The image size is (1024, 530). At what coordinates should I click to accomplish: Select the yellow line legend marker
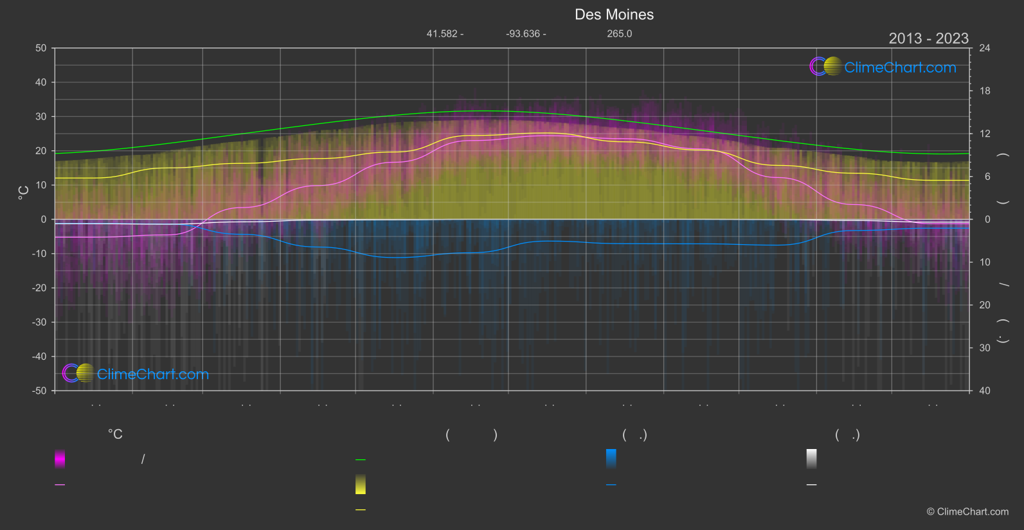tap(361, 510)
